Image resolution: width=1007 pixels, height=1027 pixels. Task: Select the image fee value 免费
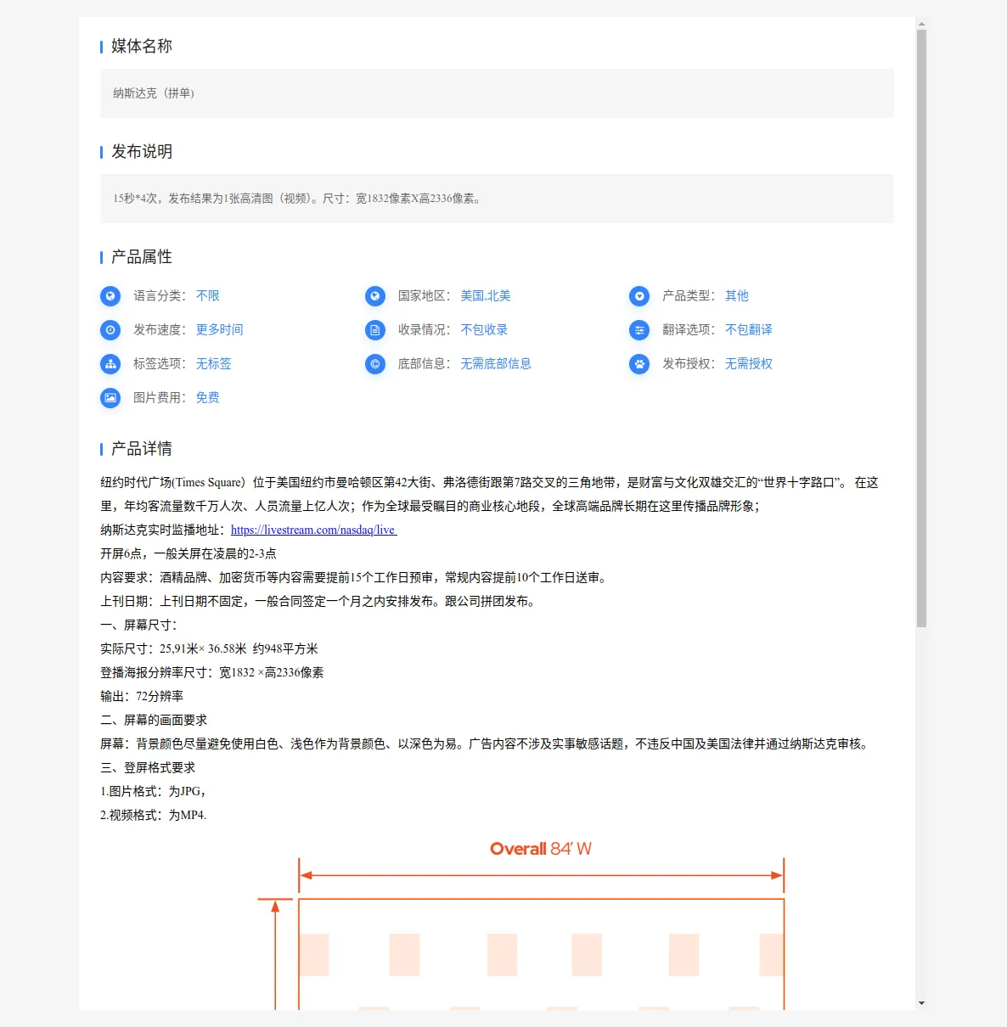[x=208, y=397]
